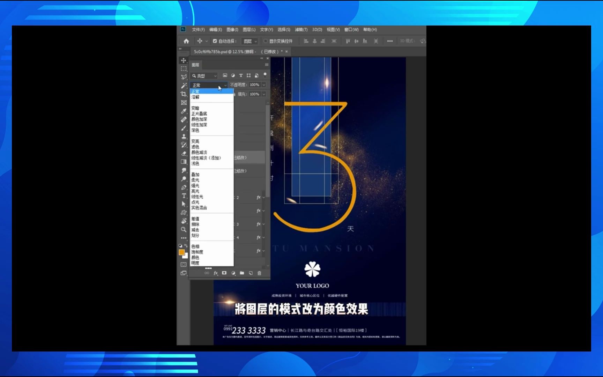
Task: Select the Brush tool
Action: 184,128
